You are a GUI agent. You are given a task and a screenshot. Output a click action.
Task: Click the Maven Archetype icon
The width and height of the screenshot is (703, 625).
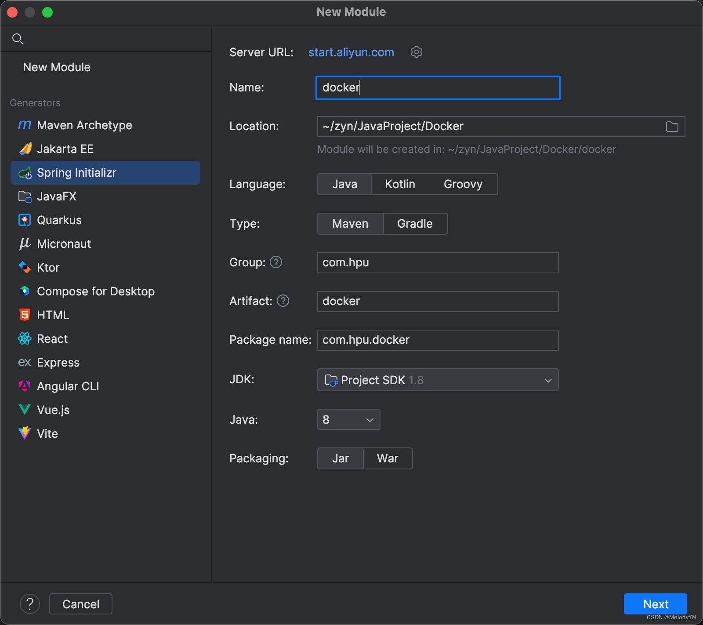[25, 125]
